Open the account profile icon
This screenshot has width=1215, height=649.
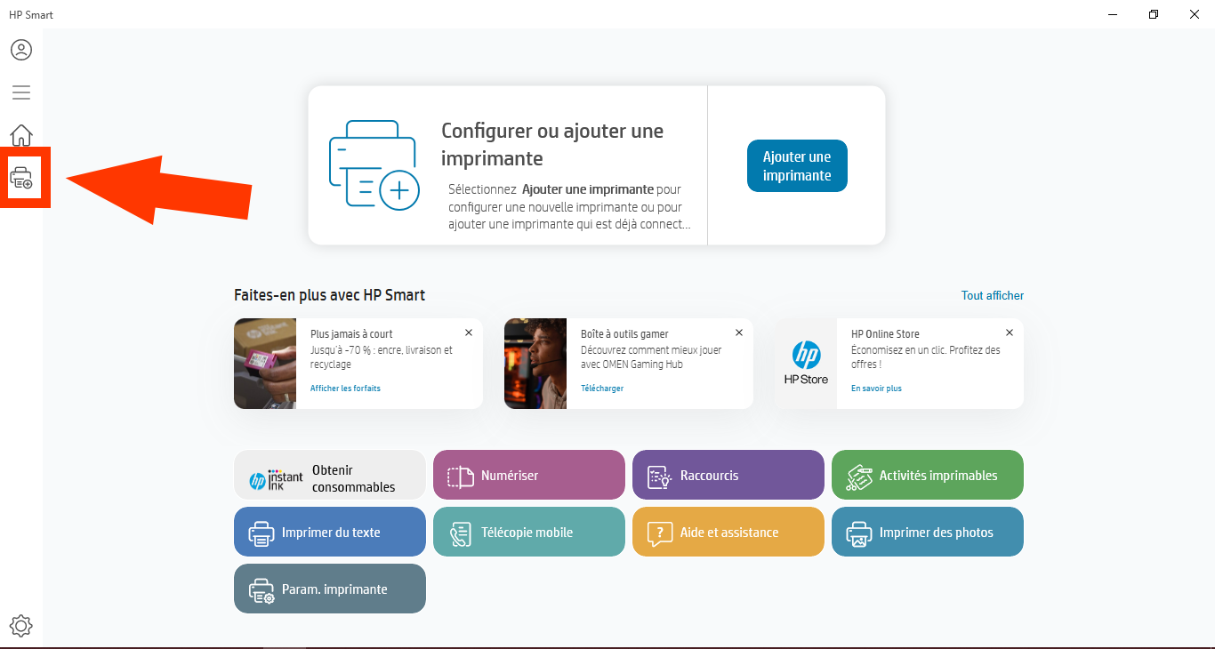click(x=21, y=50)
